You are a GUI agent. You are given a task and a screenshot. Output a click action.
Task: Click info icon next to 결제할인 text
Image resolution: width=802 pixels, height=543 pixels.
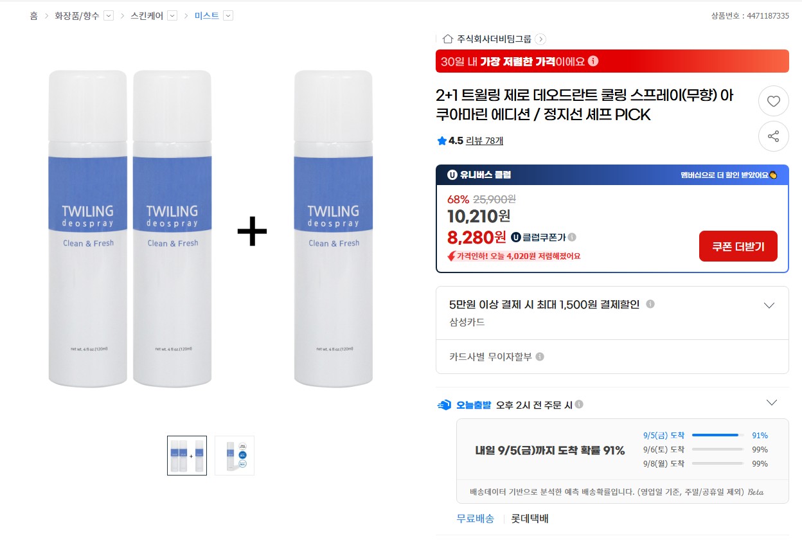[650, 304]
